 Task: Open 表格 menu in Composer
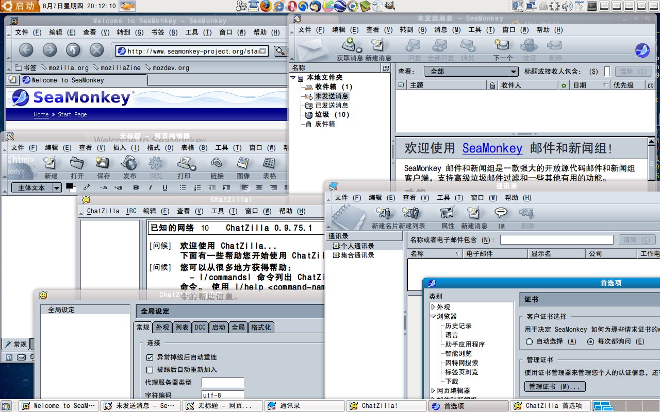[x=194, y=148]
